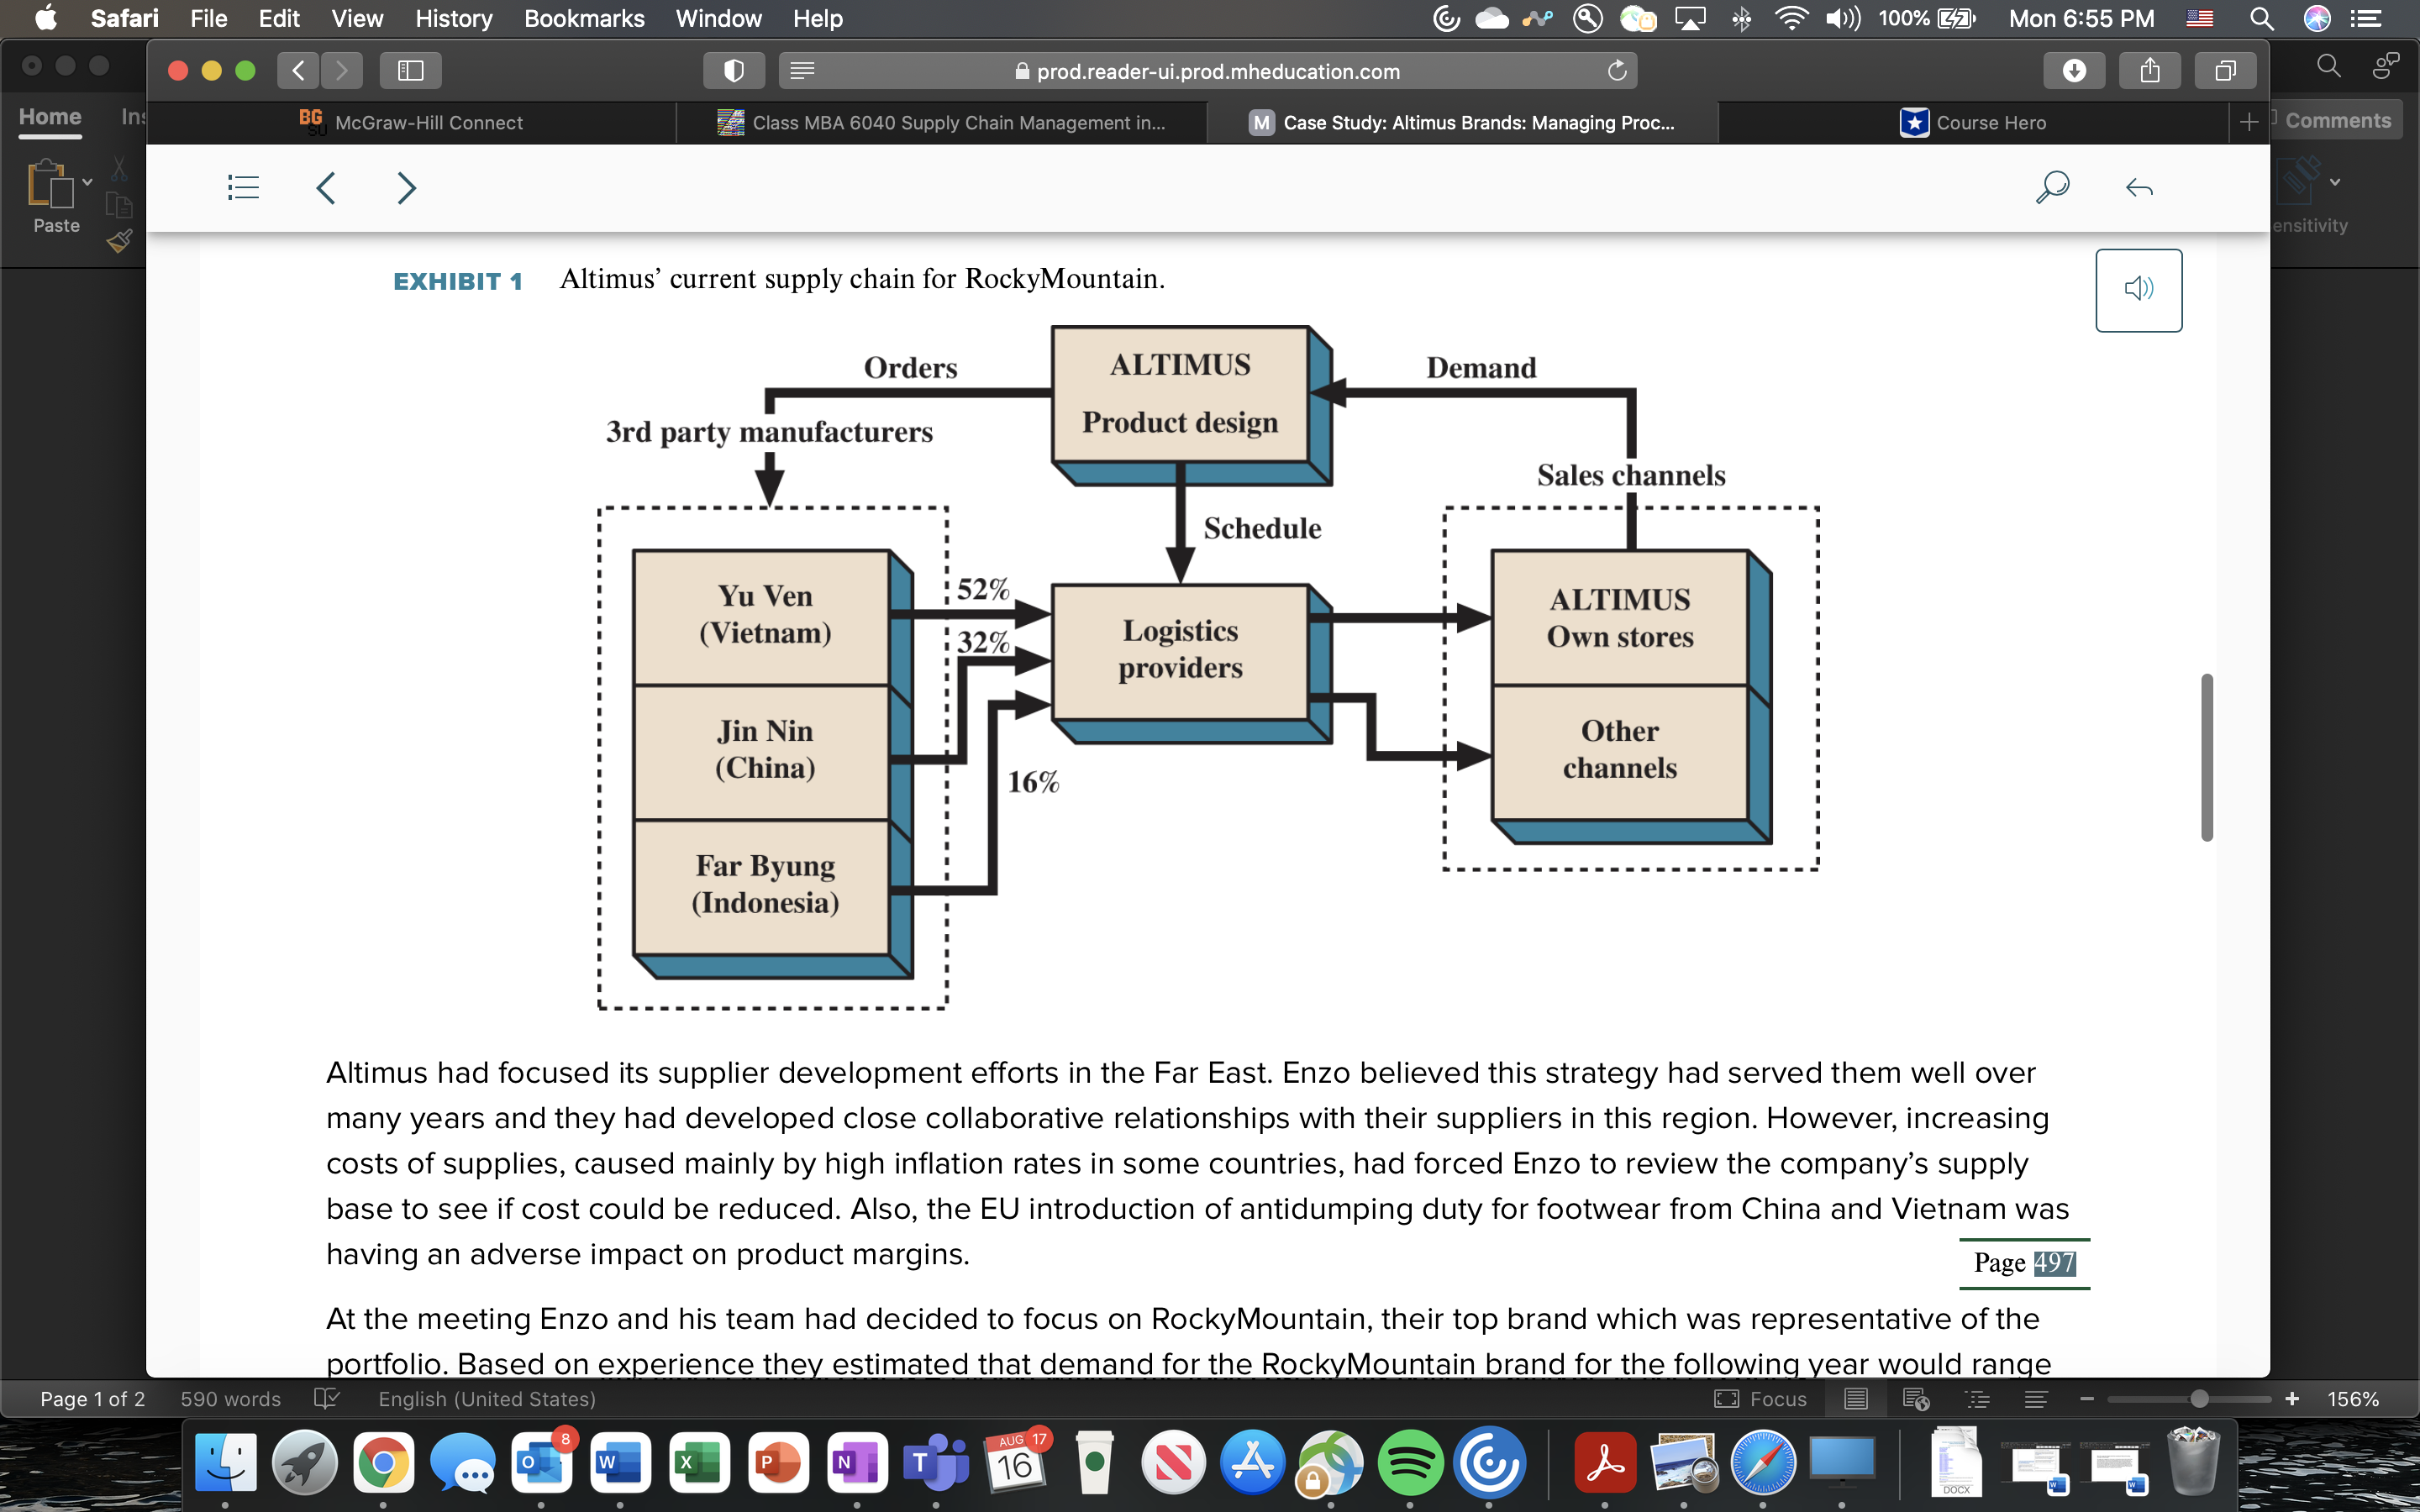The height and width of the screenshot is (1512, 2420).
Task: Play the read-aloud speaker button
Action: click(2138, 290)
